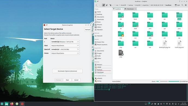188x106 pixels.
Task: Select the usr folder icon
Action: pos(135,43)
